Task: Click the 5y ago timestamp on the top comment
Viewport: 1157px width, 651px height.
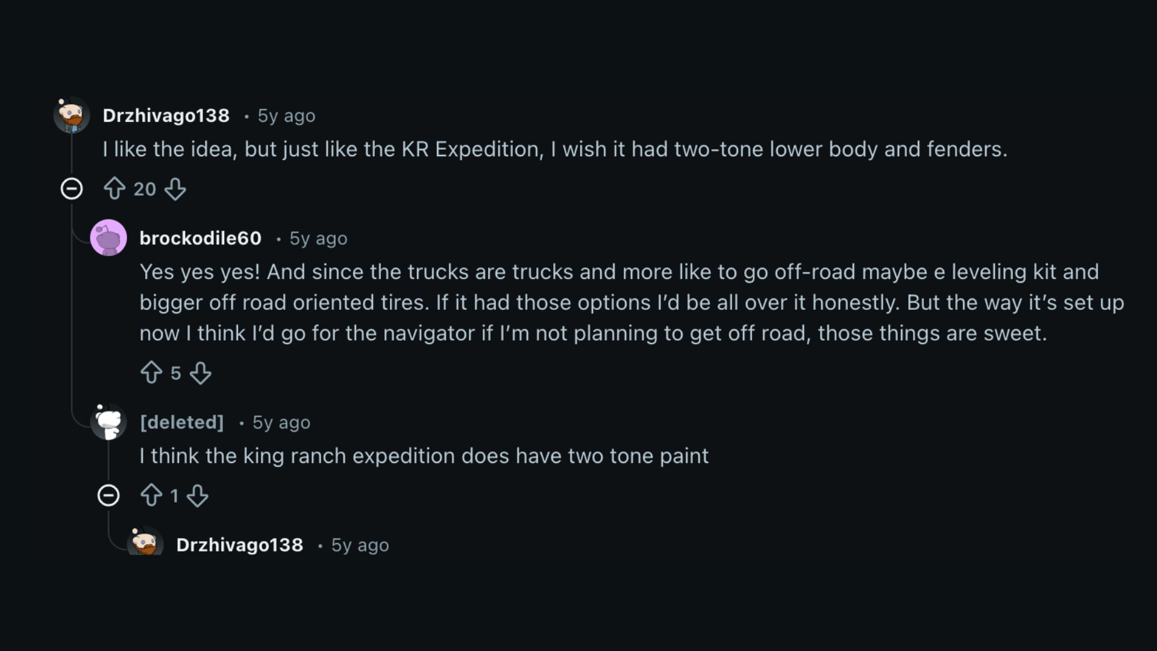Action: (x=286, y=116)
